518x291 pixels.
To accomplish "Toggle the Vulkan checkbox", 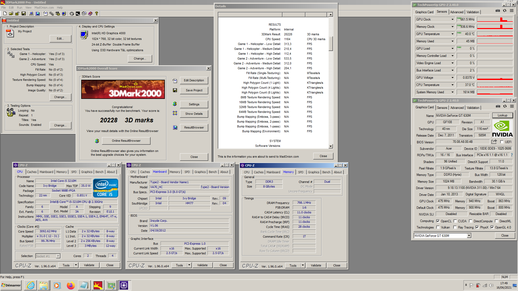I will click(x=438, y=227).
